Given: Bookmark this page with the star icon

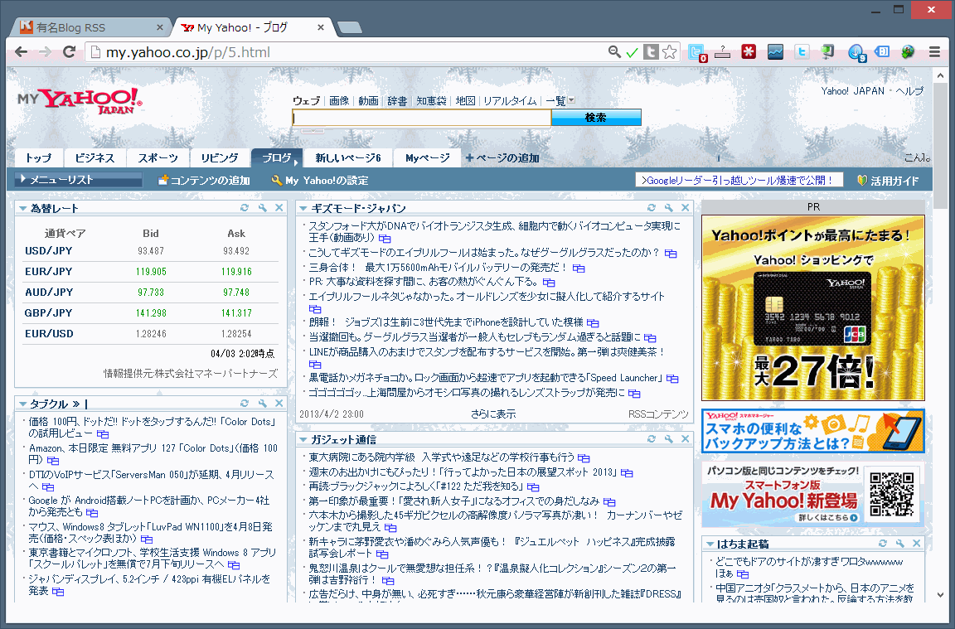Looking at the screenshot, I should 670,52.
